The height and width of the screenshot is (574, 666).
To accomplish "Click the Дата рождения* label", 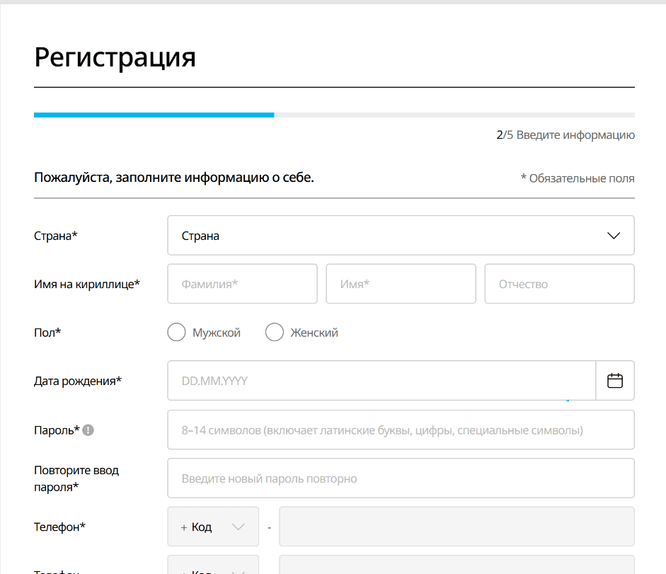I will click(x=78, y=381).
